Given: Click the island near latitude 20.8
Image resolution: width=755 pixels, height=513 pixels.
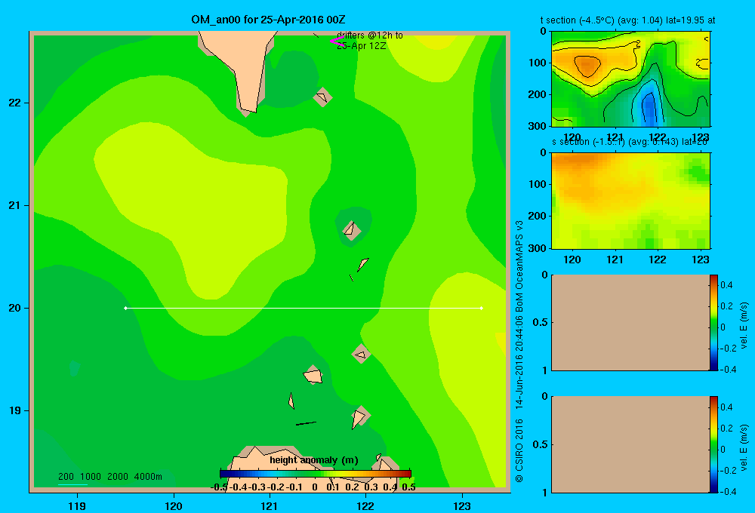Looking at the screenshot, I should coord(350,230).
